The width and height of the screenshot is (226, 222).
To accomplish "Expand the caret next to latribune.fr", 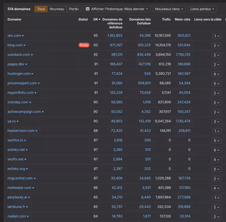I will 27,207.
